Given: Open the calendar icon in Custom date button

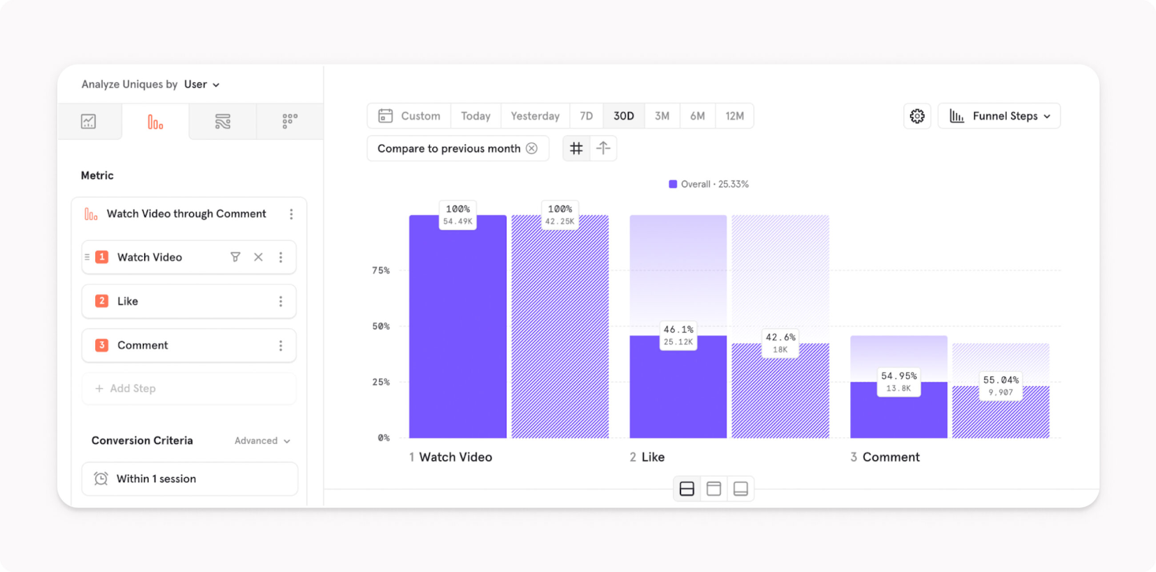Looking at the screenshot, I should [385, 115].
